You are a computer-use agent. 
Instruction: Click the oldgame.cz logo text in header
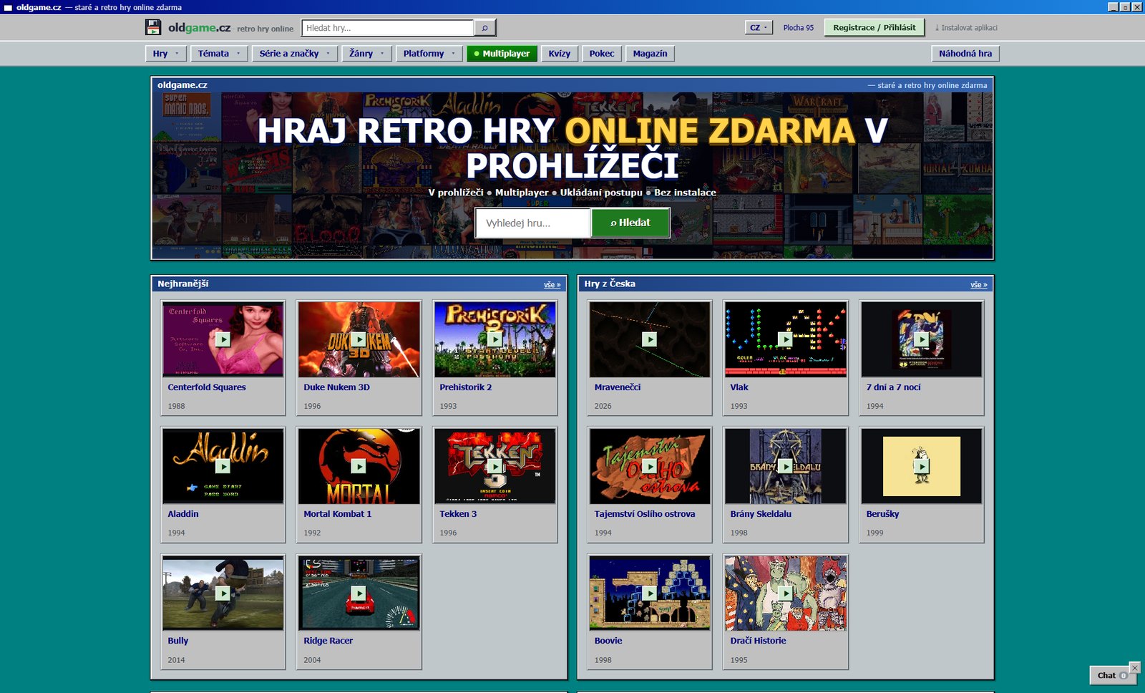199,28
